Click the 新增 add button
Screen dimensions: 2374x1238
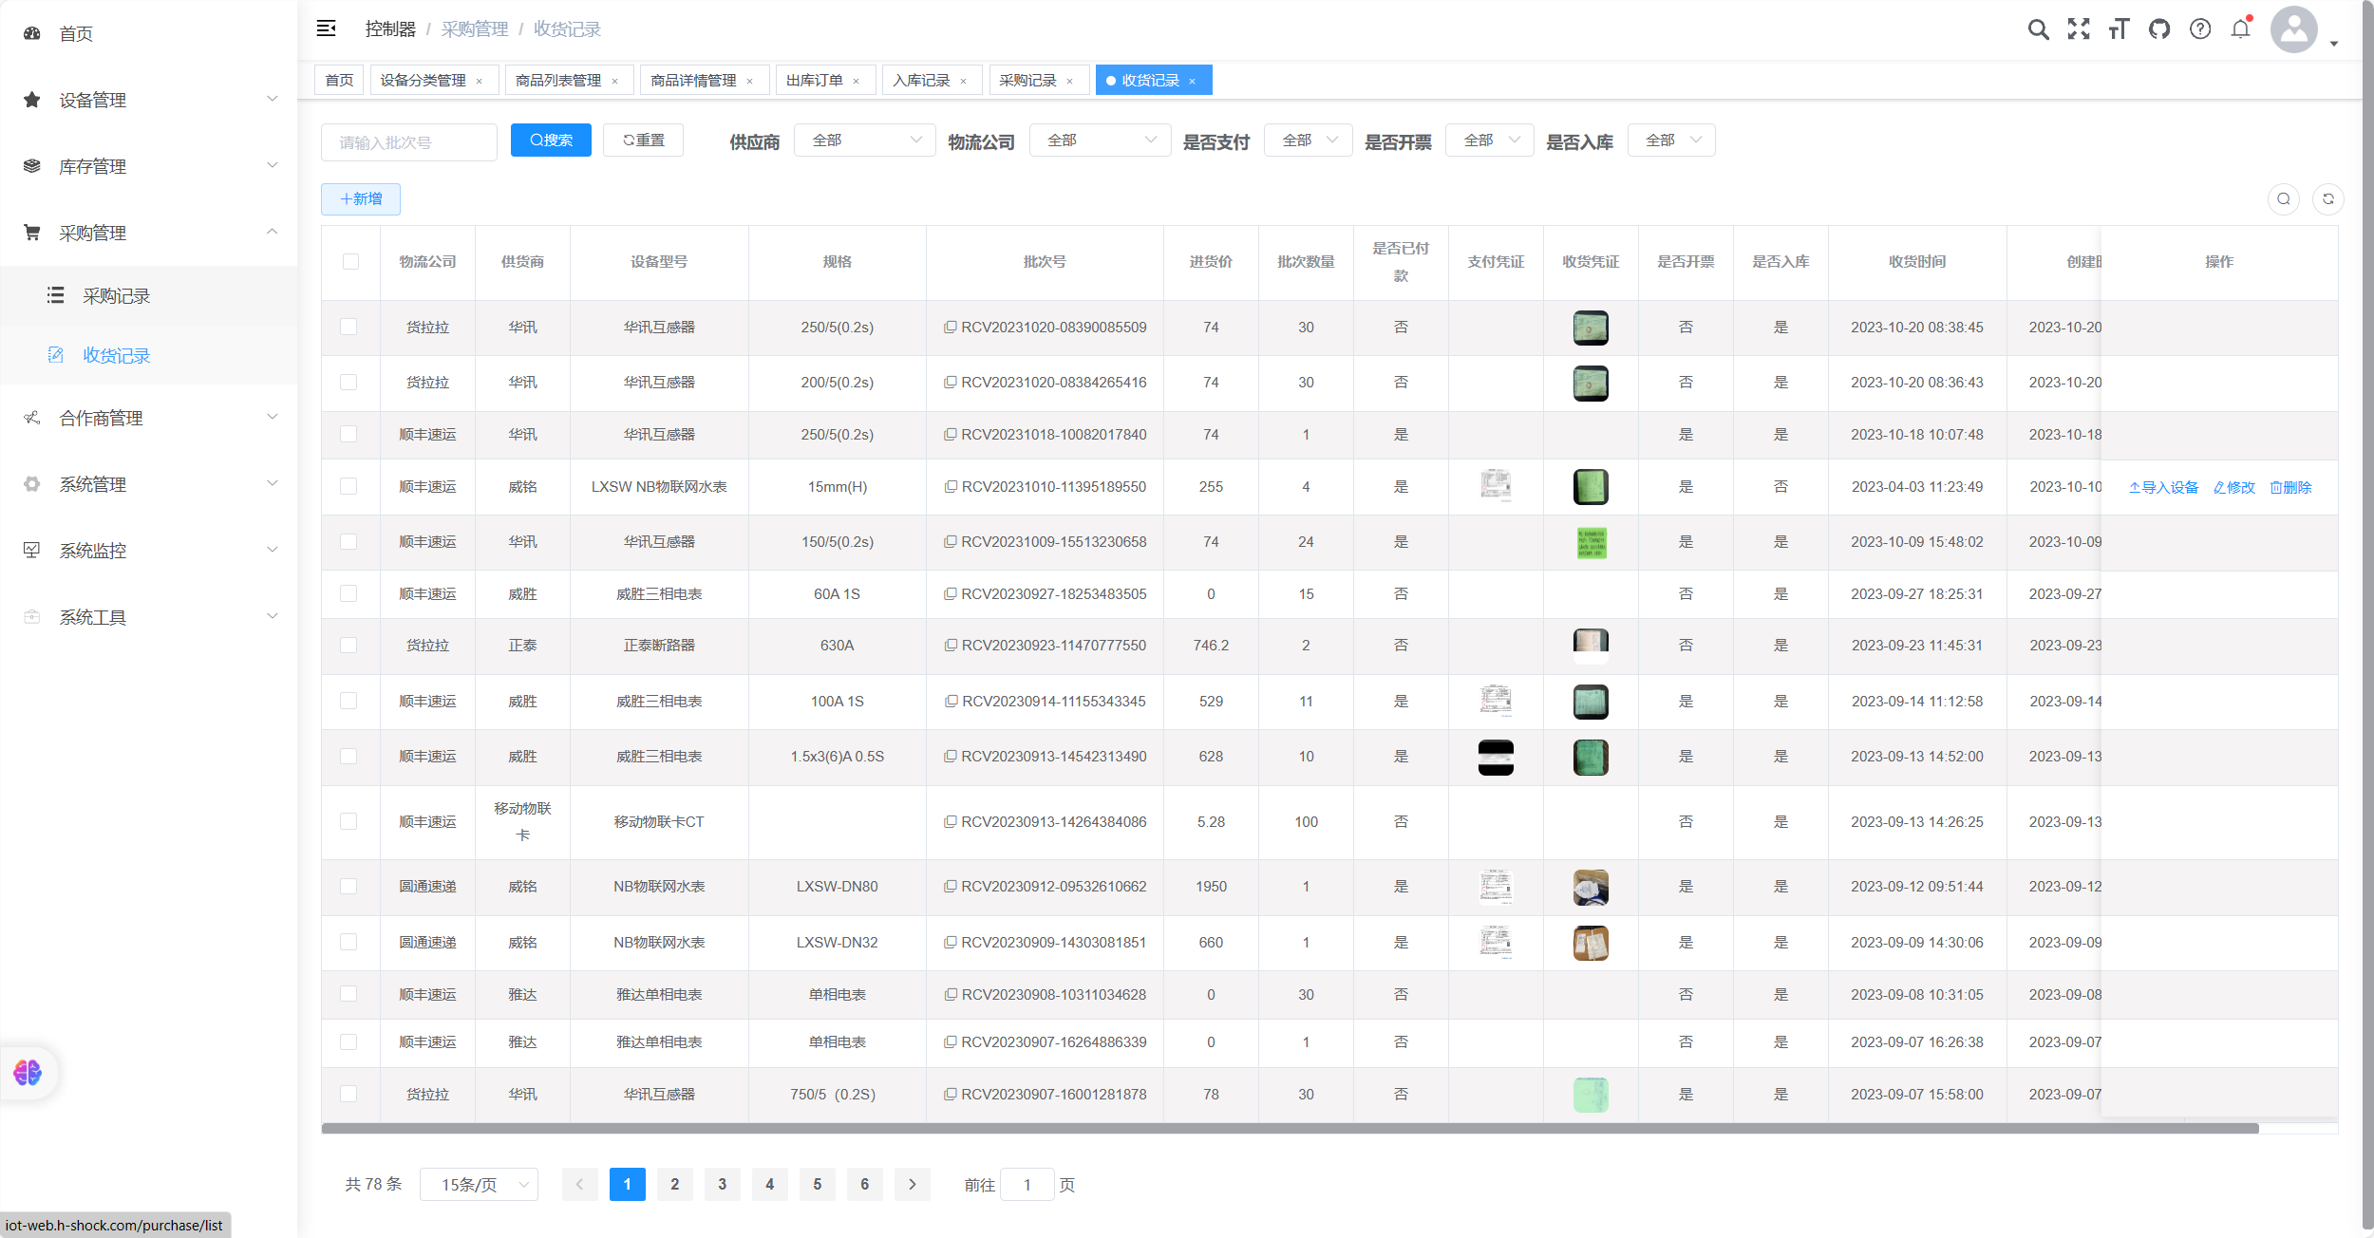361,199
